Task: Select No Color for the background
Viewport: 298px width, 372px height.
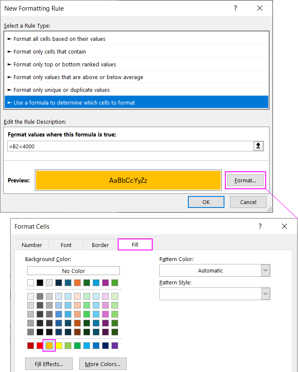Action: pos(74,271)
